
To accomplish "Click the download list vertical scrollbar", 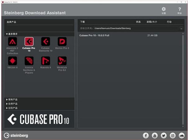I will pyautogui.click(x=183, y=80).
